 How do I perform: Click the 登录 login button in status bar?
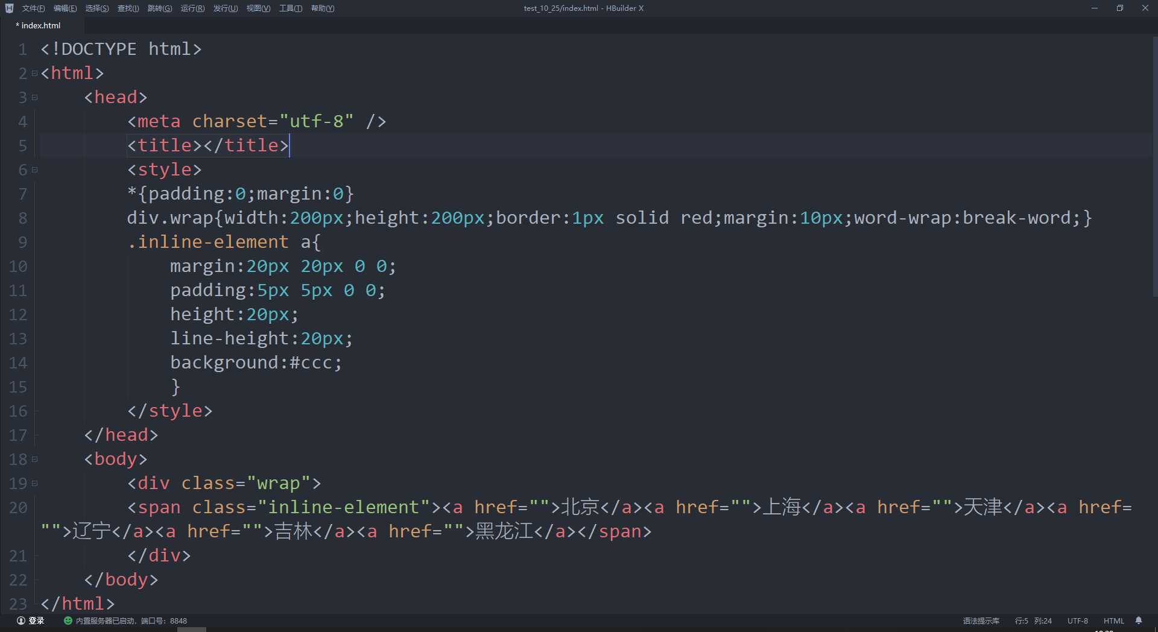tap(36, 621)
